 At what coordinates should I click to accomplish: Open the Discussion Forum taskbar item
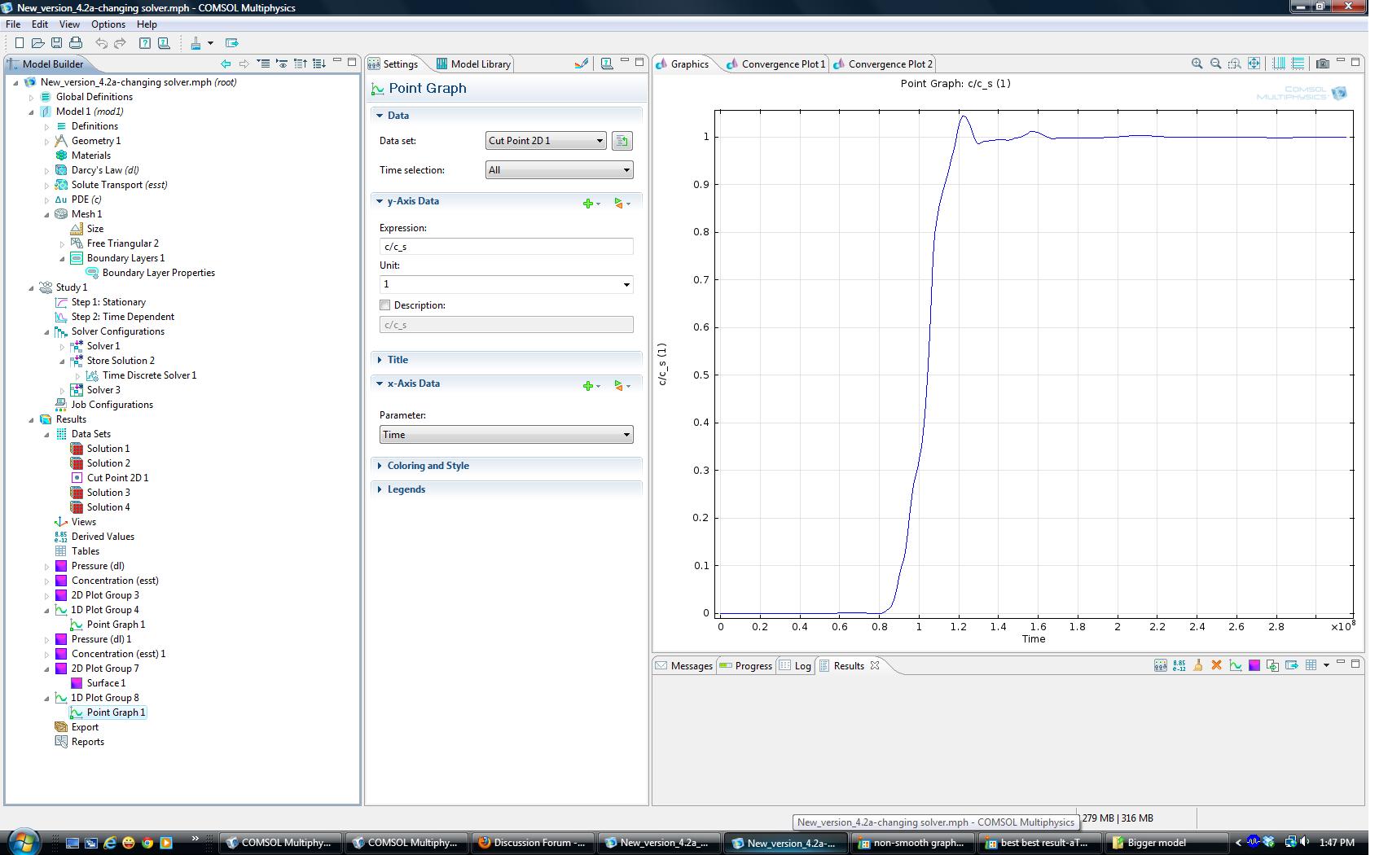coord(533,843)
